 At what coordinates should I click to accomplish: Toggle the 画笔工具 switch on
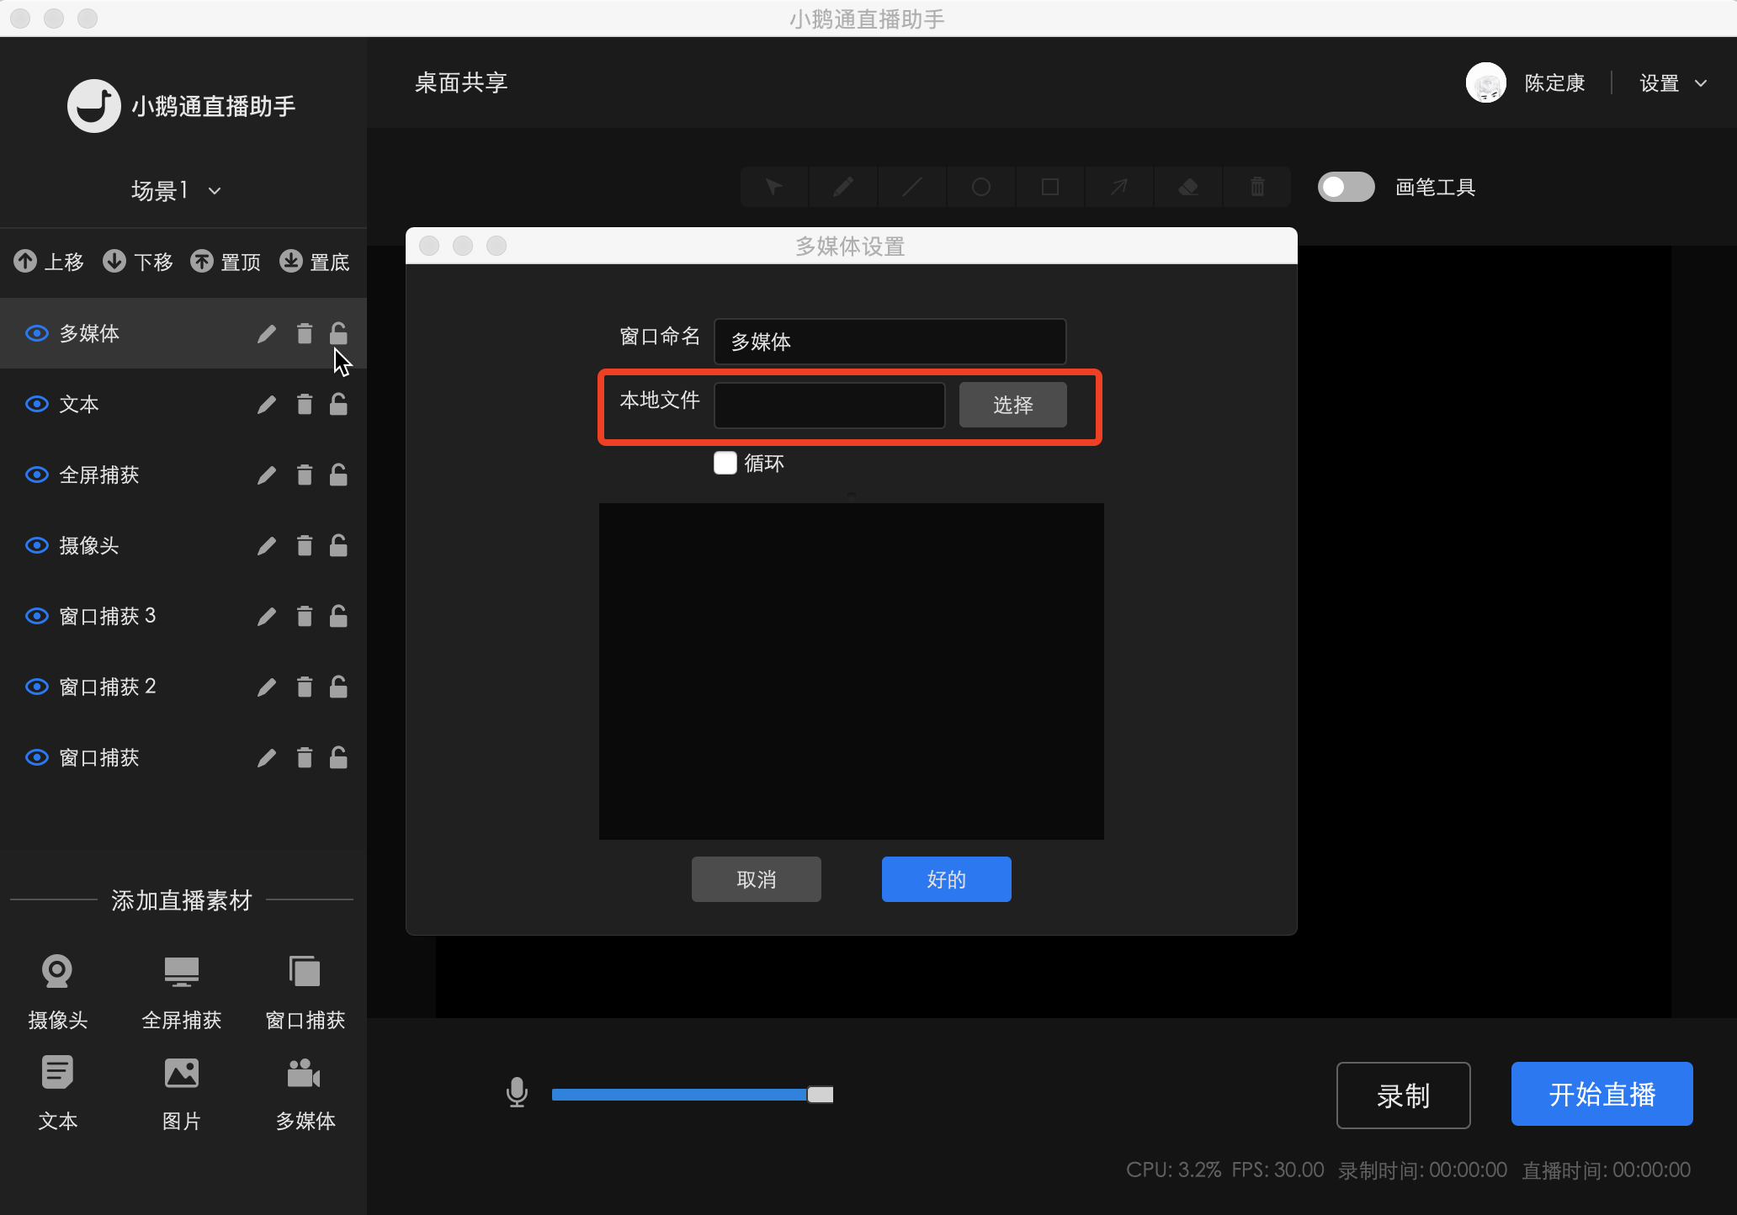coord(1346,187)
